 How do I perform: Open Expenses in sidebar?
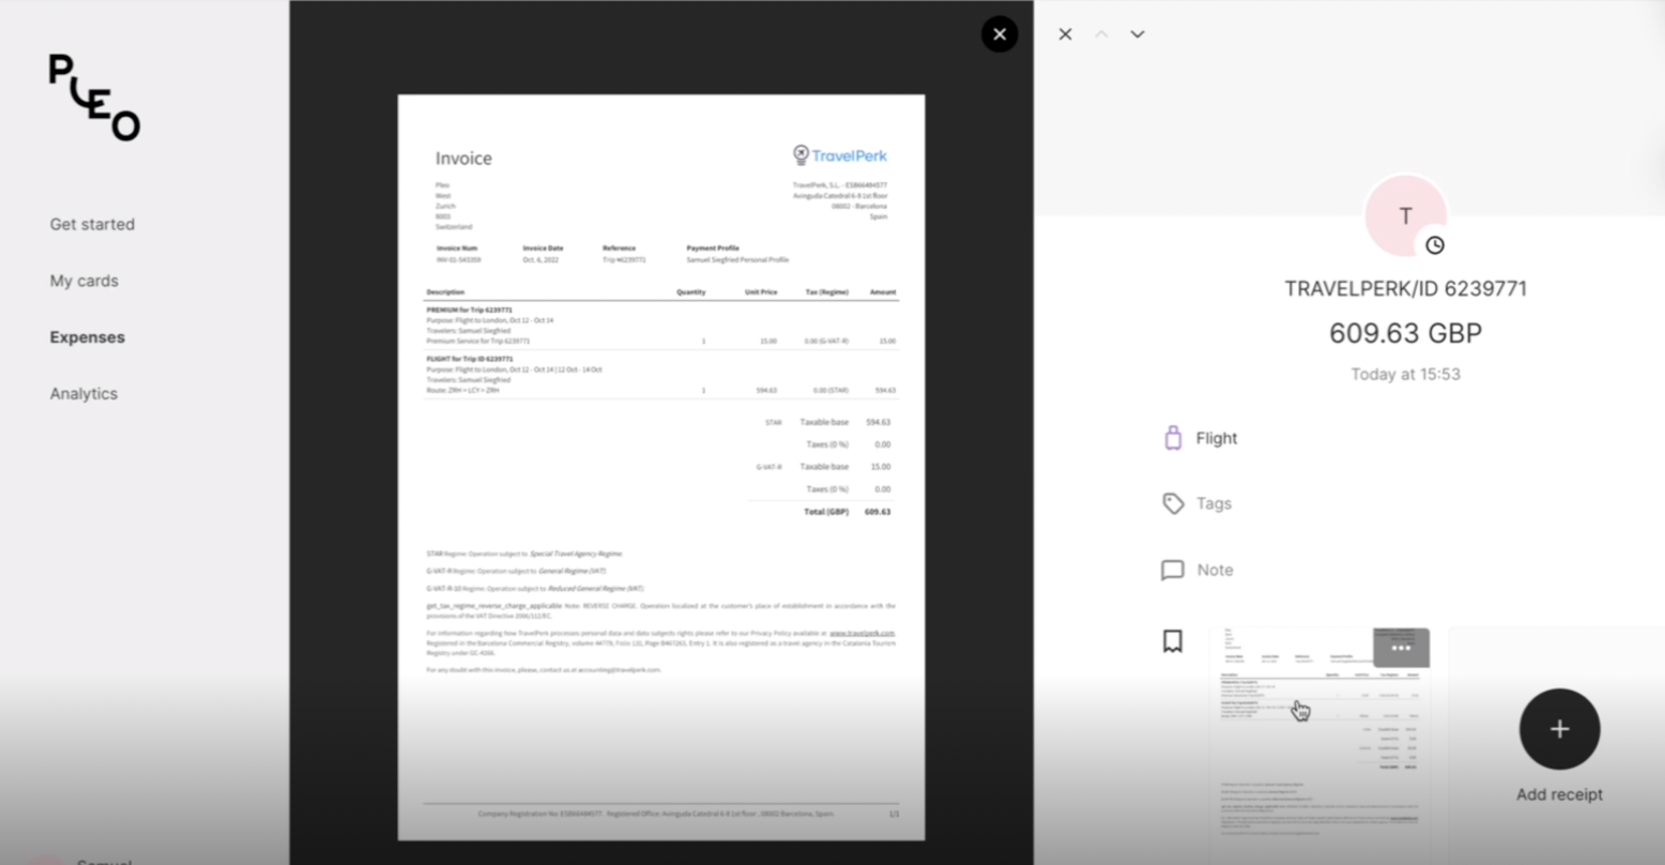point(87,337)
